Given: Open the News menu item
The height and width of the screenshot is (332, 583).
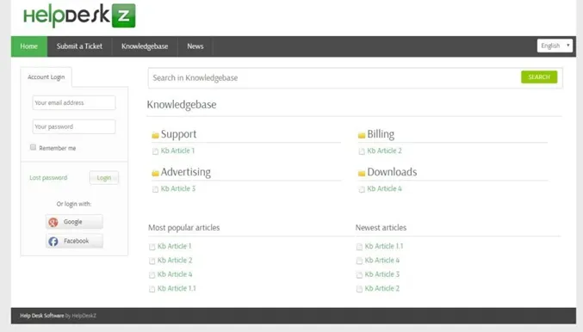Looking at the screenshot, I should tap(195, 46).
